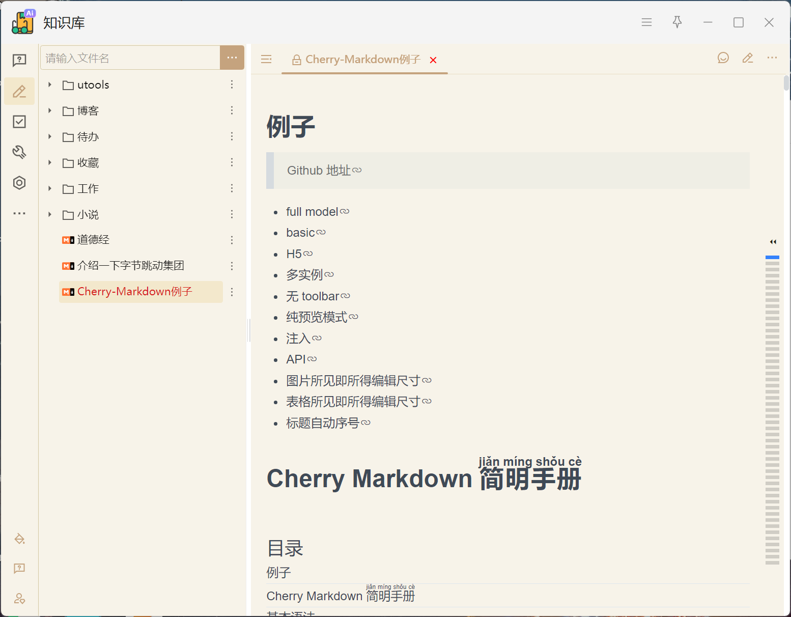Viewport: 791px width, 617px height.
Task: Open the 多实例 link
Action: click(310, 275)
